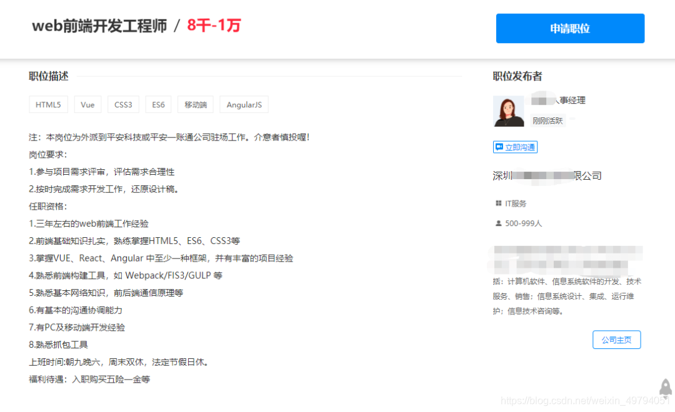
Task: Click the 刚刚活跃 activity status label
Action: 547,120
